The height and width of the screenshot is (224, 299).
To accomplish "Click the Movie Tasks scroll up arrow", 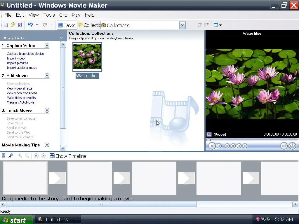I will 63,45.
